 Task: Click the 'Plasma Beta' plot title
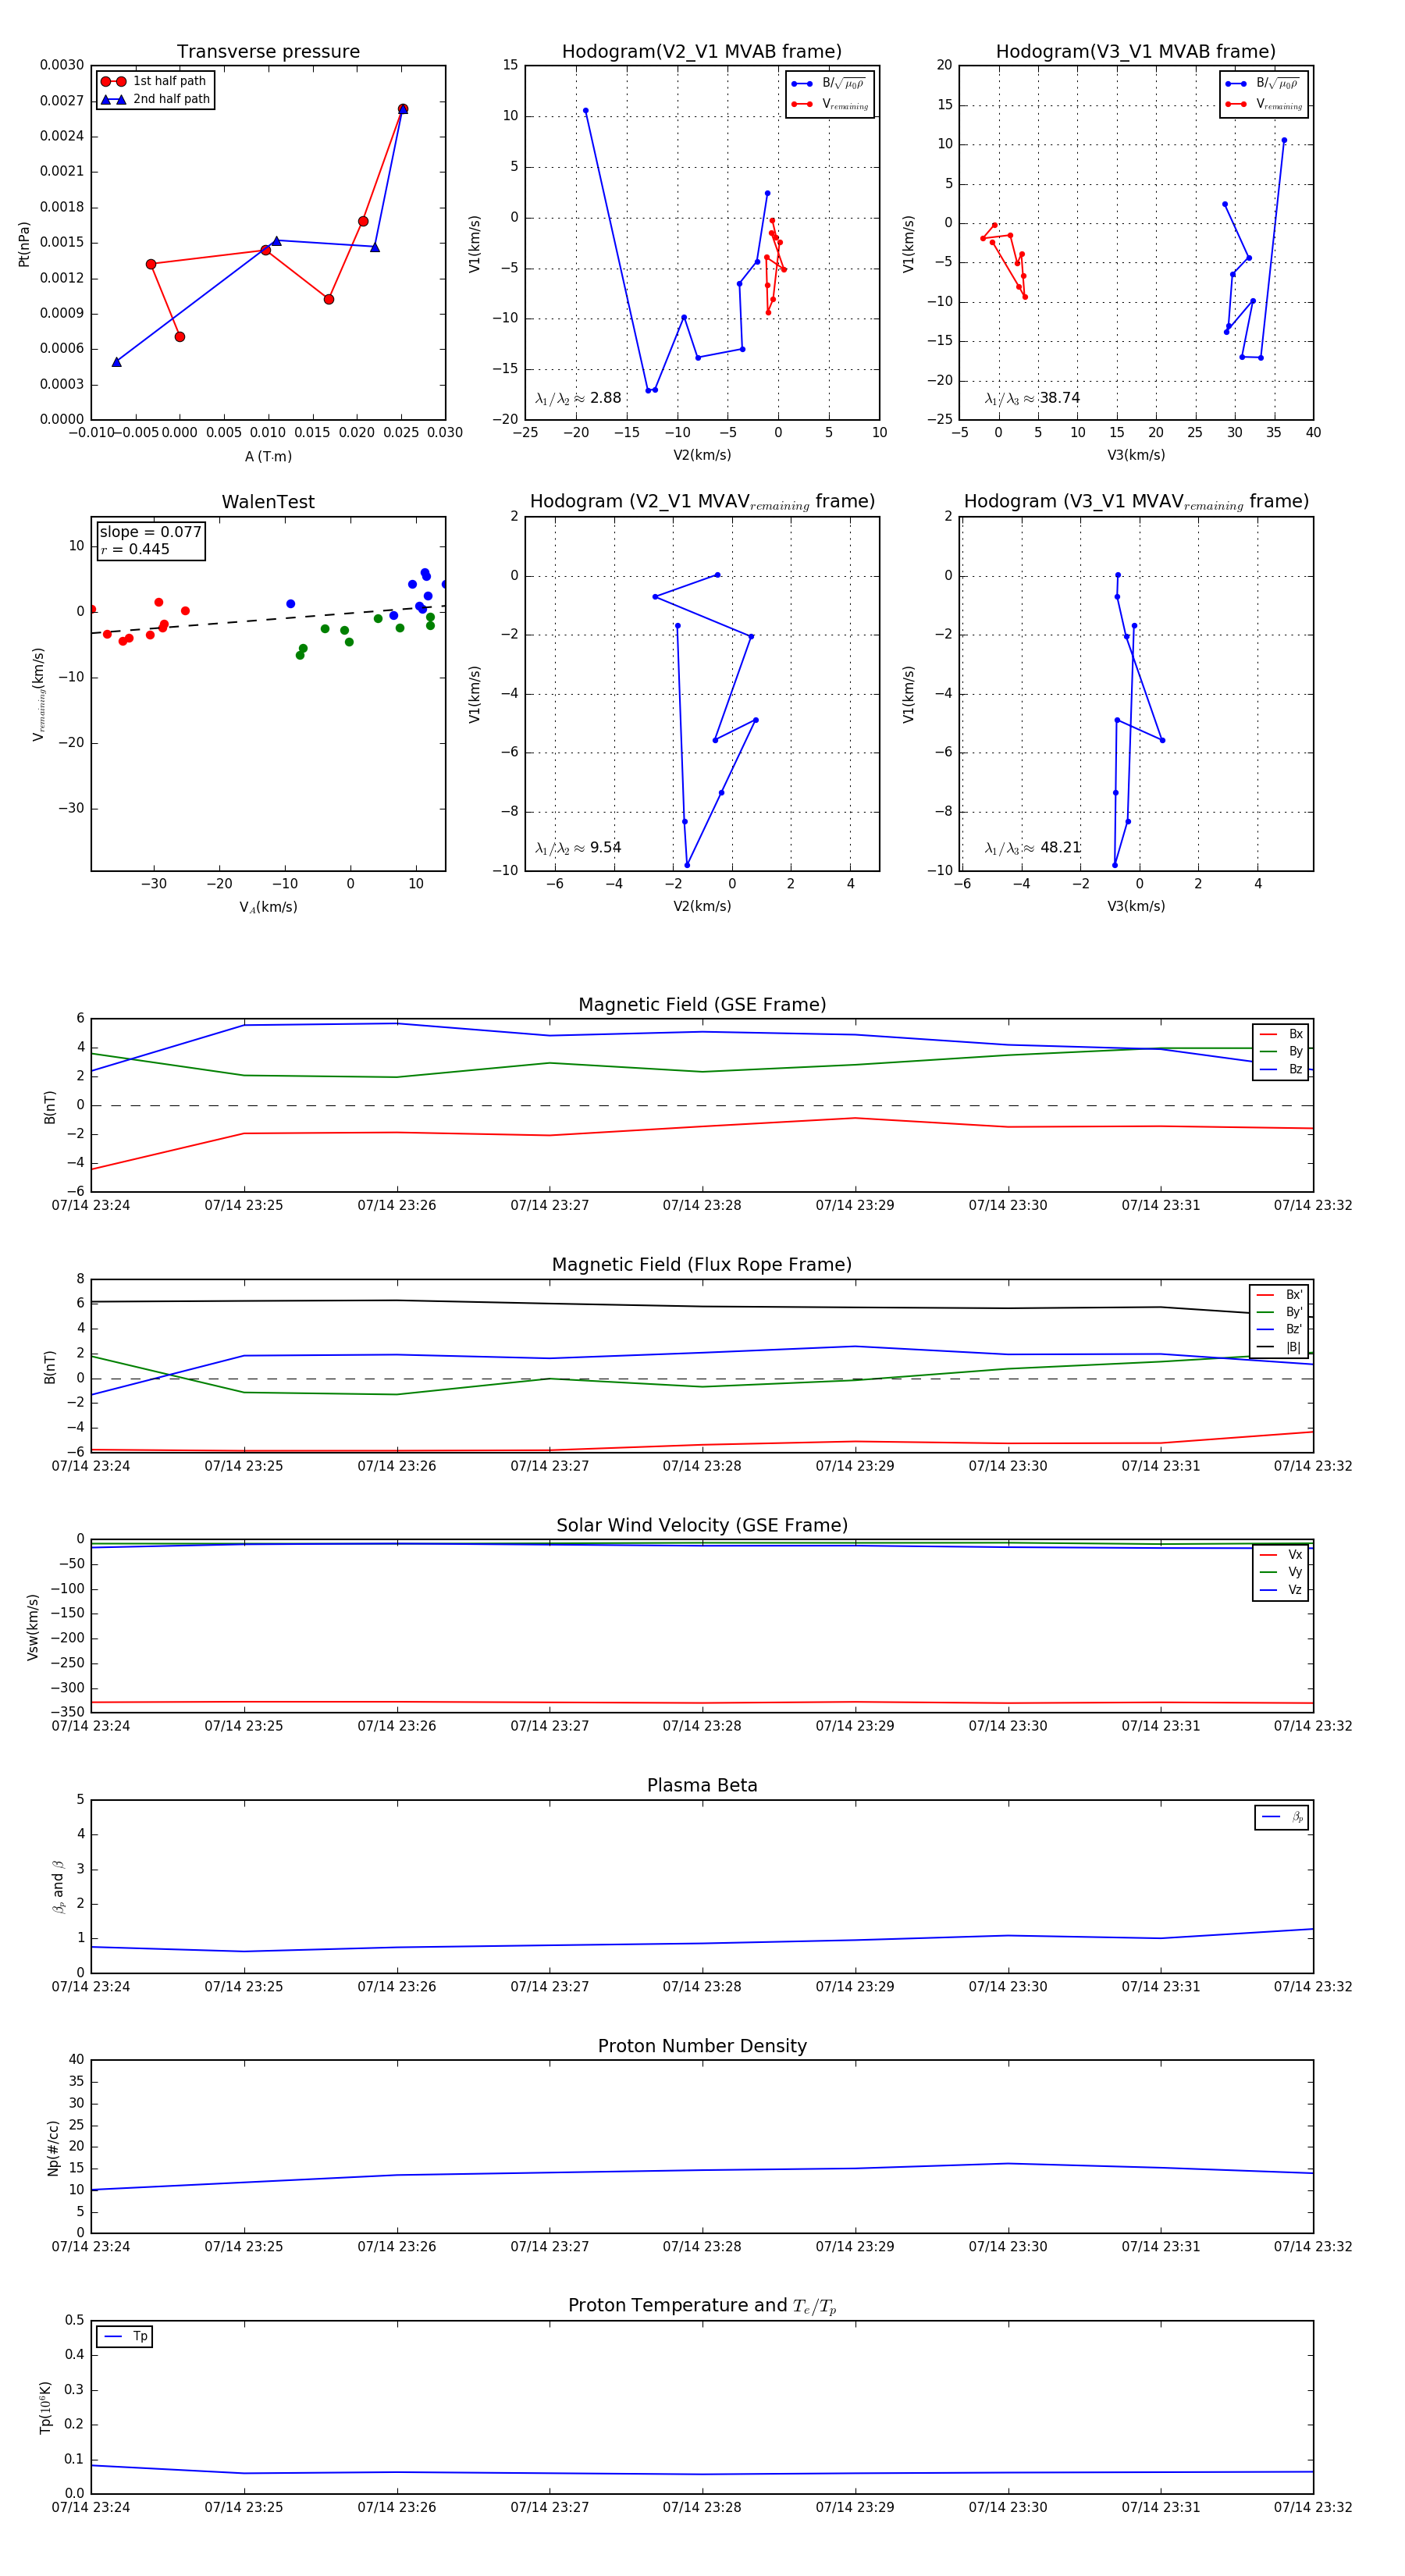[702, 1785]
